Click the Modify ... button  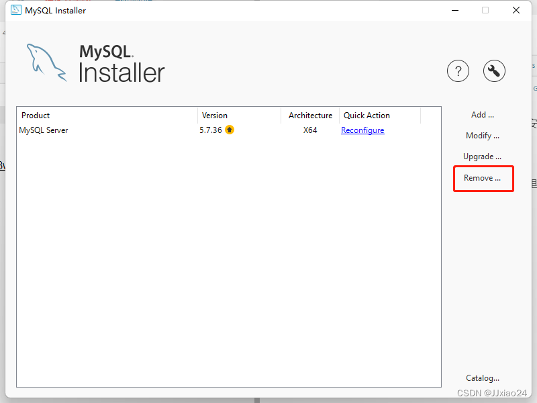[x=482, y=136]
